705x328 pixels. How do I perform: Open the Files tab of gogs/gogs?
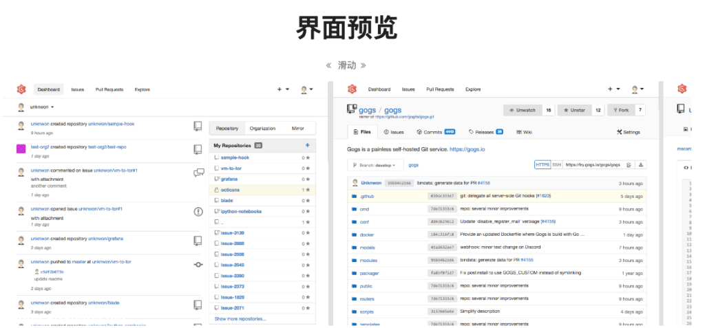[363, 132]
